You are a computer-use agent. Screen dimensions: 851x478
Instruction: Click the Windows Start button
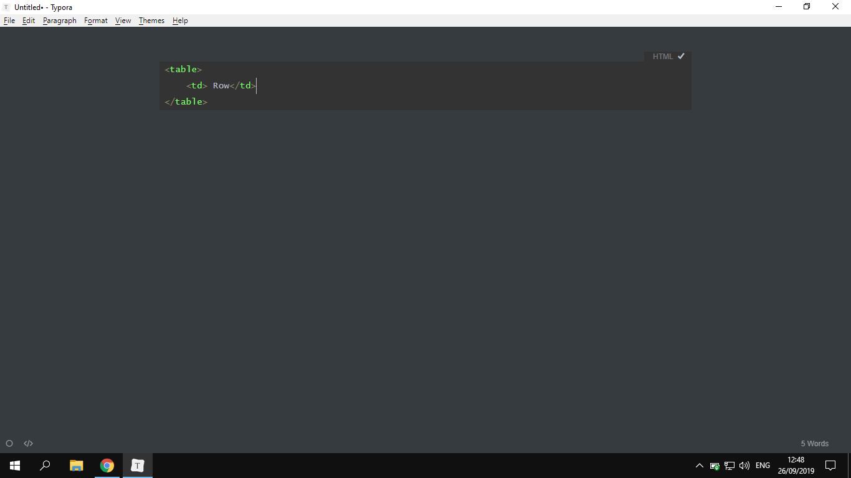14,465
